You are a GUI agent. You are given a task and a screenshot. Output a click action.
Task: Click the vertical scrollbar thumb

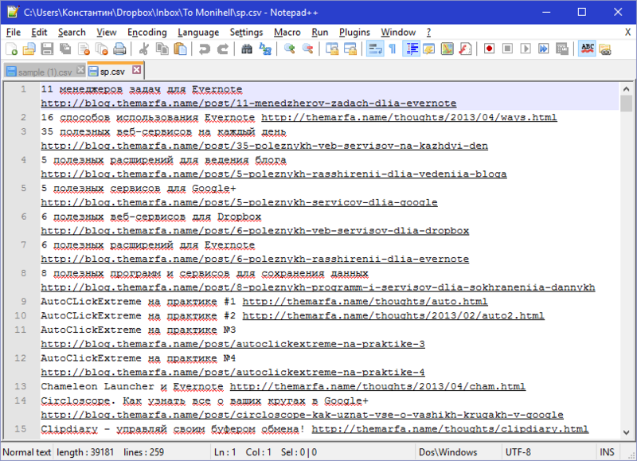click(626, 104)
